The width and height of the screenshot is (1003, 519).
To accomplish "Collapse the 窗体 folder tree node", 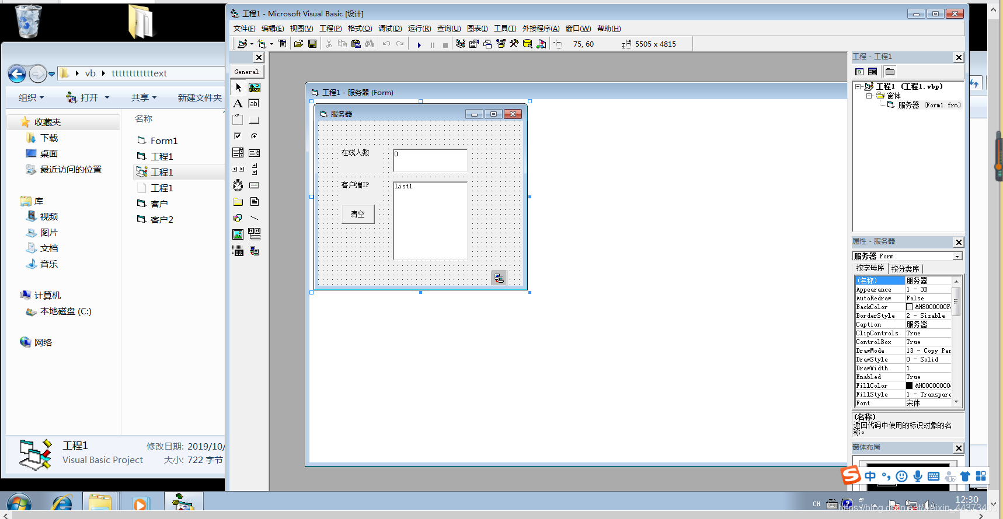I will 869,96.
